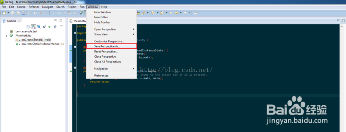Select the Outline view tab
The width and height of the screenshot is (346, 132).
(x=12, y=21)
